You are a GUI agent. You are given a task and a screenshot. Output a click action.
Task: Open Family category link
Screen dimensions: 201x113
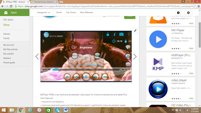[6, 38]
